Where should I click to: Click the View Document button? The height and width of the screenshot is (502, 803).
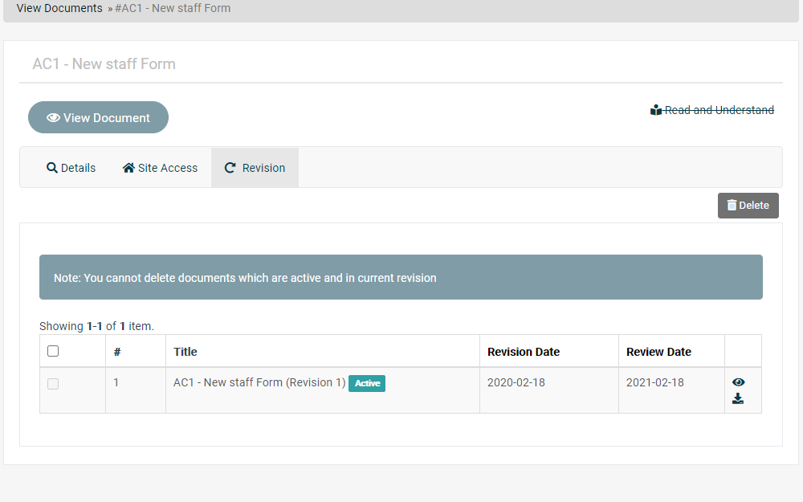(x=98, y=117)
